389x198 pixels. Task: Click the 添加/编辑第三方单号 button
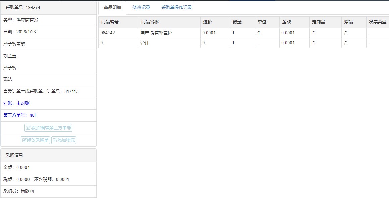pos(48,128)
